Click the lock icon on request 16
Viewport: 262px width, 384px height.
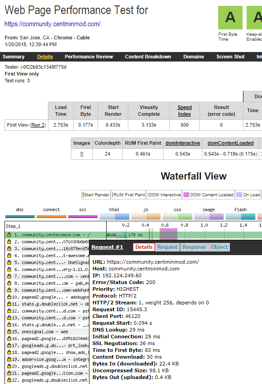(9, 338)
